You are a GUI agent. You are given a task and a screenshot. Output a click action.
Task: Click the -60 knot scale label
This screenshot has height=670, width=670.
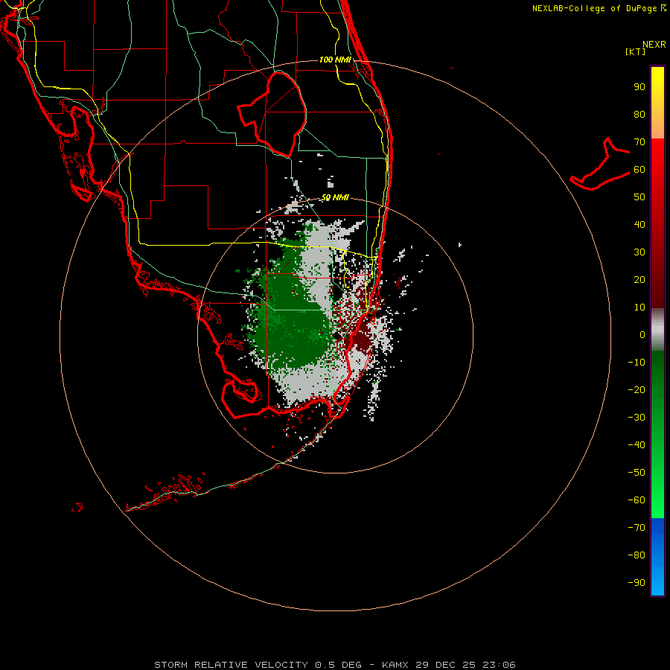(x=636, y=500)
